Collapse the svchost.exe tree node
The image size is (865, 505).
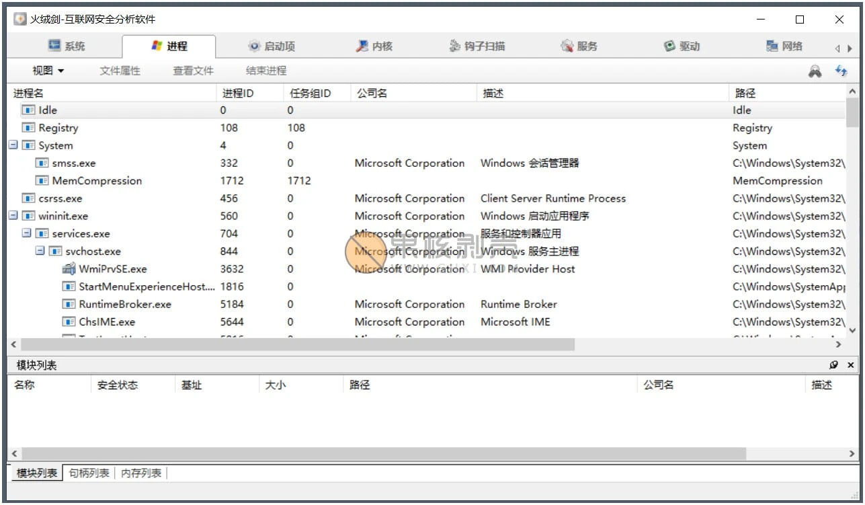pyautogui.click(x=40, y=251)
